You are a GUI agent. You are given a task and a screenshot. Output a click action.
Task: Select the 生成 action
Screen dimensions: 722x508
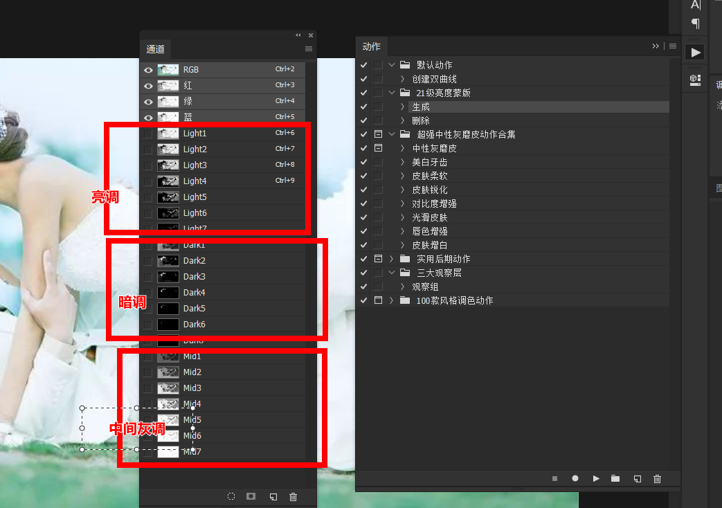coord(422,106)
